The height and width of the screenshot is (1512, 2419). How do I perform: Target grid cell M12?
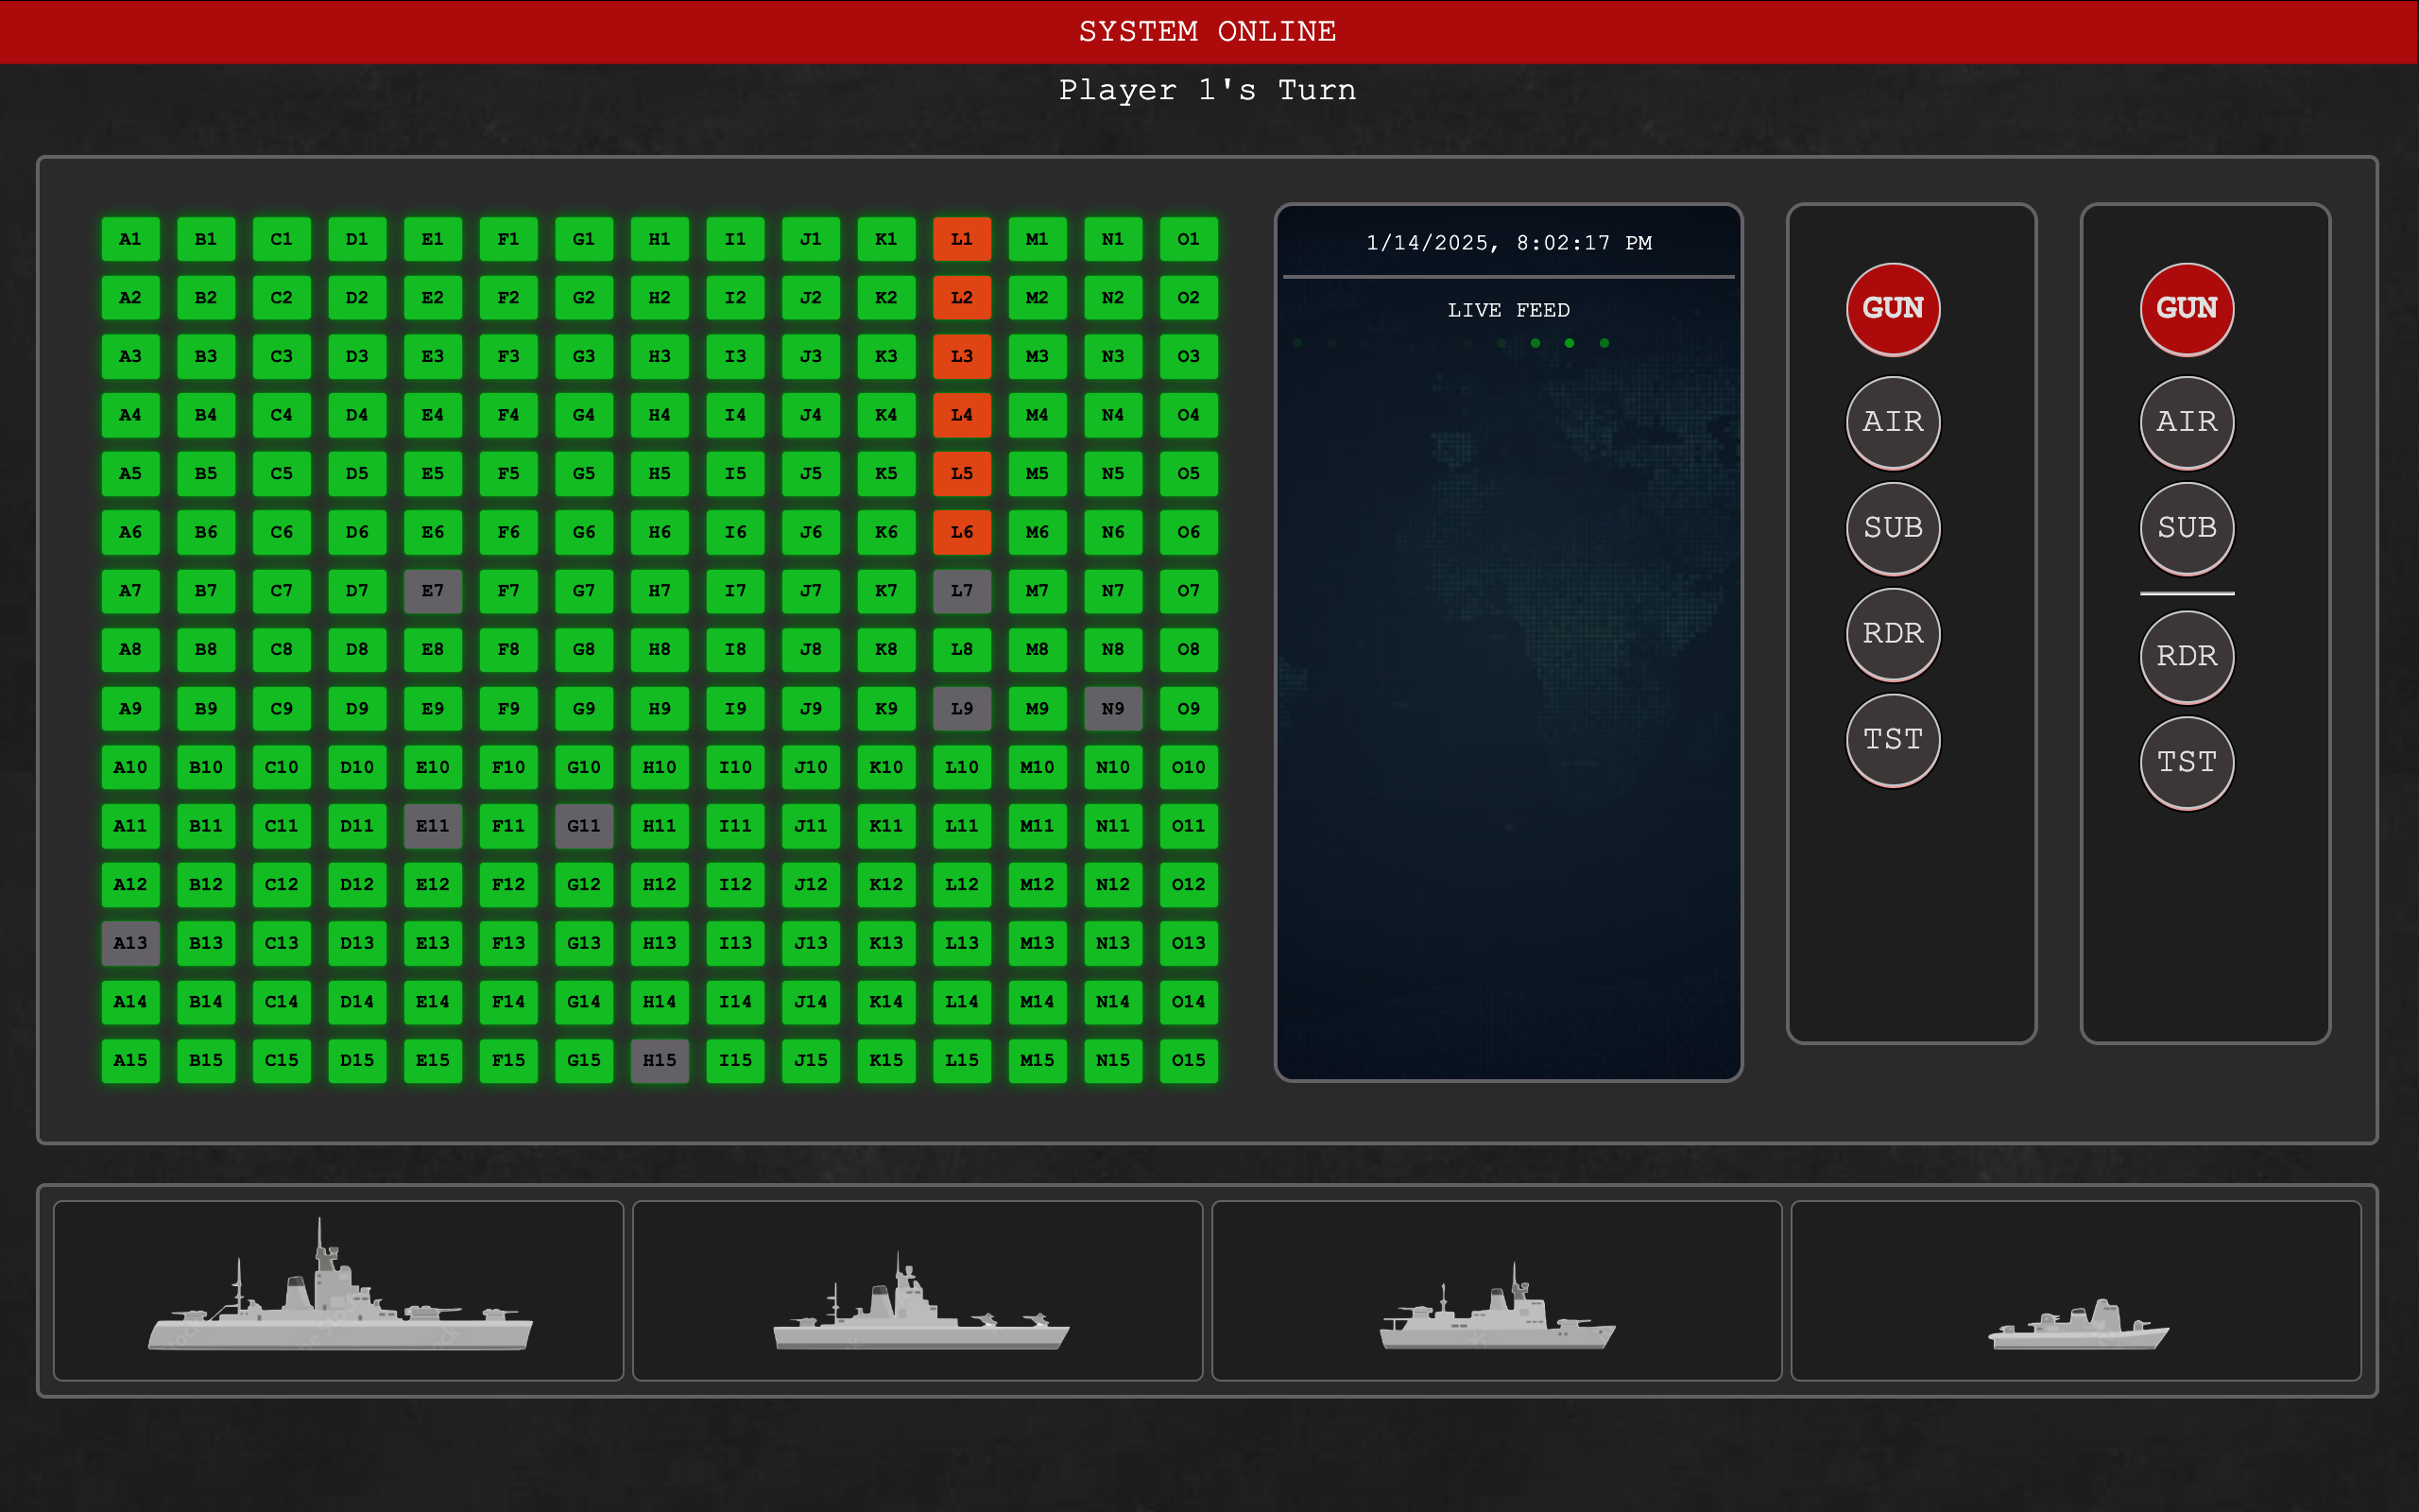(x=1038, y=885)
